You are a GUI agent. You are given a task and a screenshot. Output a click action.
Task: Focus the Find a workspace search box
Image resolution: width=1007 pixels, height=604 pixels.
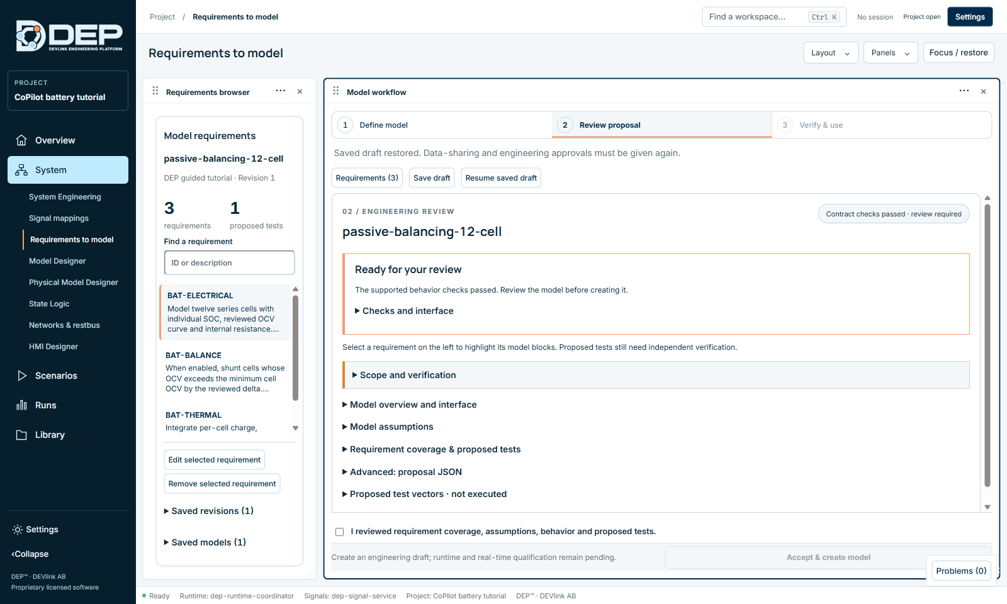pos(774,17)
